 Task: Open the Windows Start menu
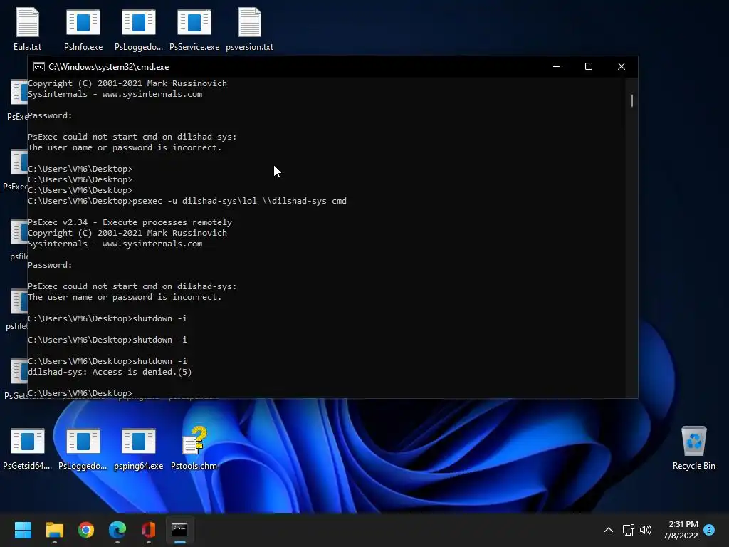pyautogui.click(x=23, y=530)
